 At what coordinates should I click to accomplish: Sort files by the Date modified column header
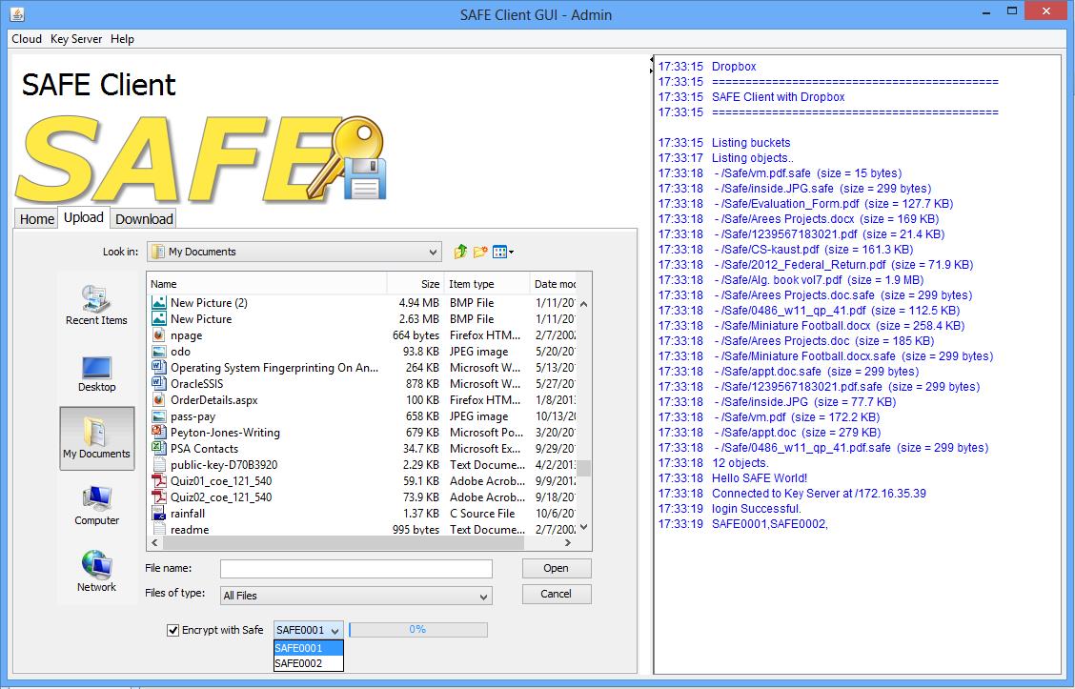[x=554, y=284]
